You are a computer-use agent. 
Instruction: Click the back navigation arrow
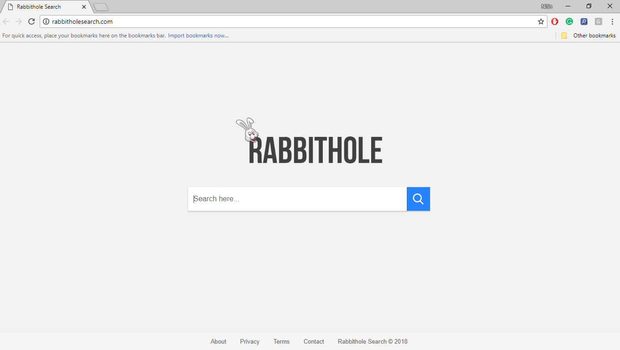tap(6, 21)
